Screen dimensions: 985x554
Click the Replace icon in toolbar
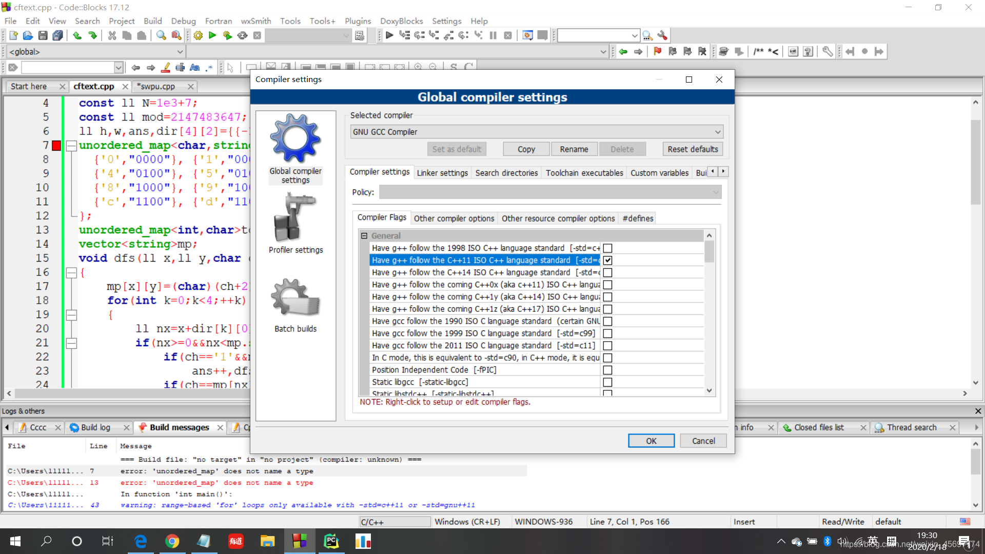click(176, 35)
